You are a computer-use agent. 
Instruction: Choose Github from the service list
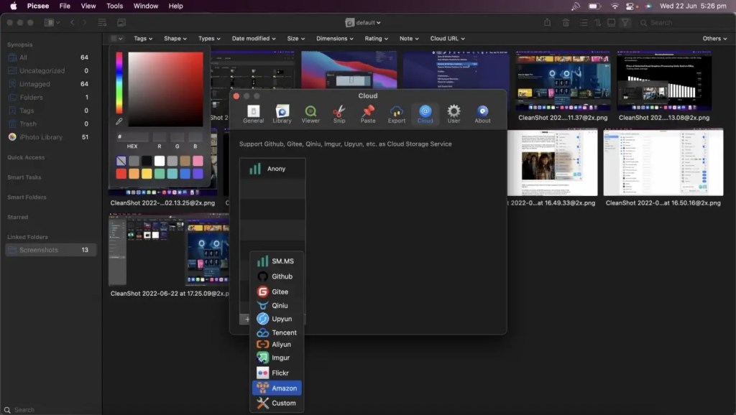click(277, 276)
